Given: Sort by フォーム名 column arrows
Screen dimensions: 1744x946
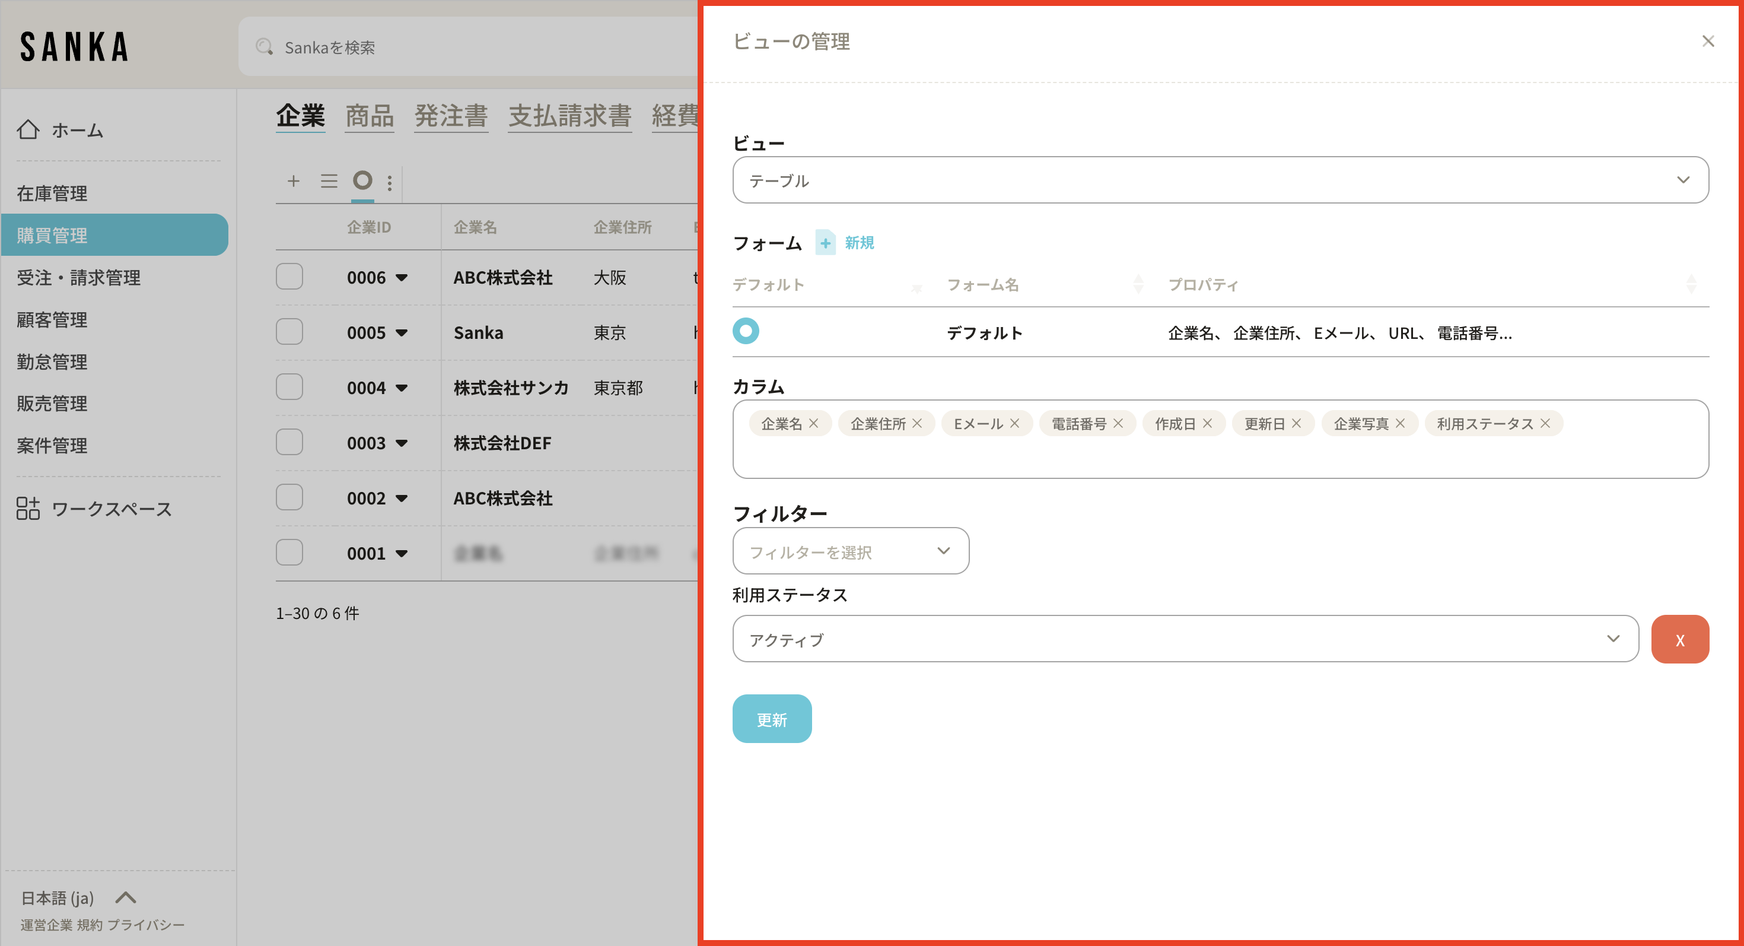Looking at the screenshot, I should pyautogui.click(x=1138, y=284).
